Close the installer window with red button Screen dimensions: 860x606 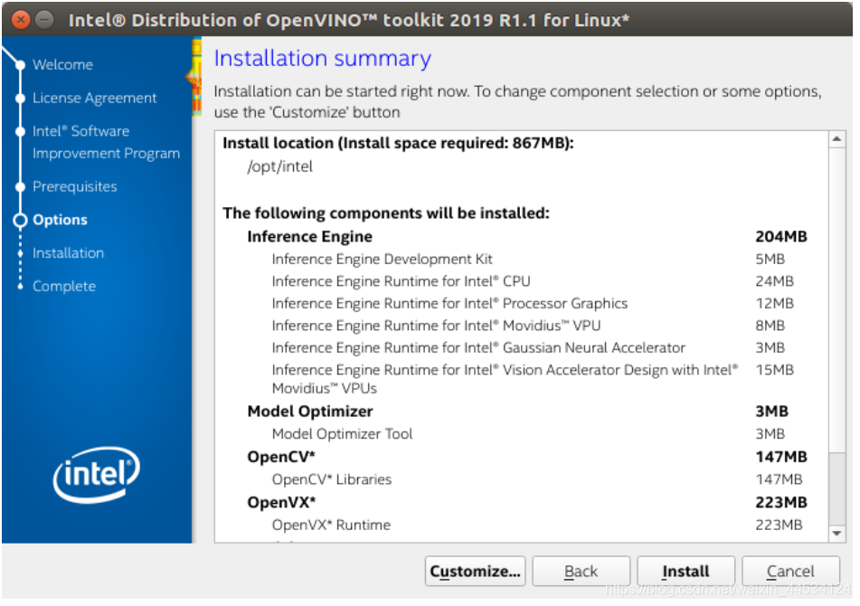click(x=21, y=20)
